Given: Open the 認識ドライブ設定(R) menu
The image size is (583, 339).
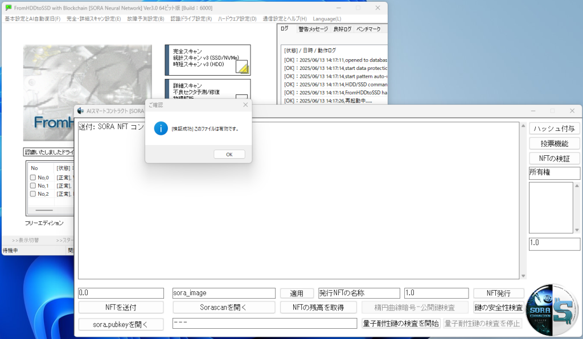Looking at the screenshot, I should point(191,19).
